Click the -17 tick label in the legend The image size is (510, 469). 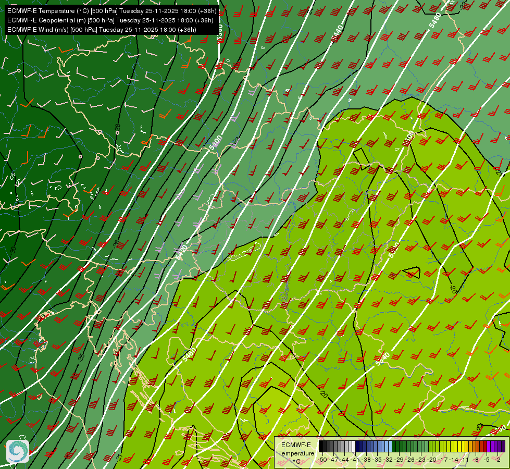[443, 460]
